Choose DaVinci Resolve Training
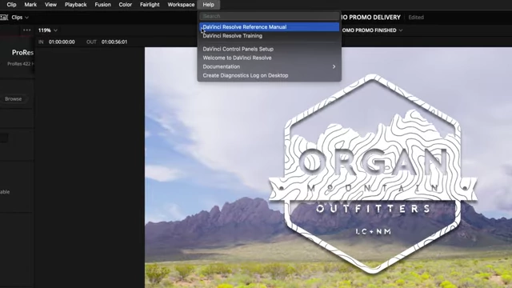 coord(270,36)
